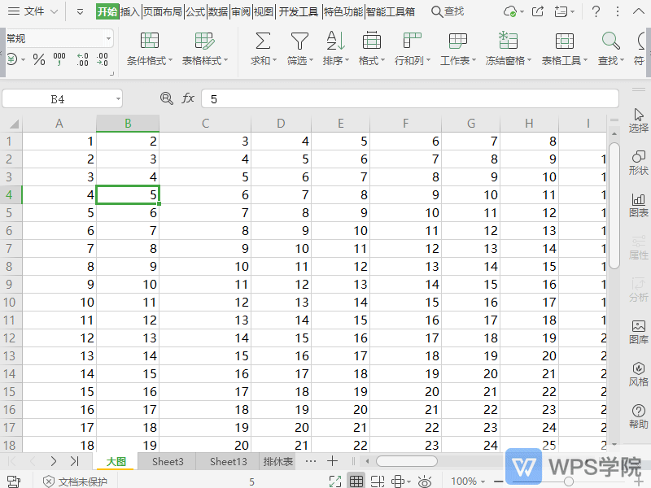Click the 选择 select tool in sidebar
Image resolution: width=651 pixels, height=488 pixels.
[x=639, y=120]
